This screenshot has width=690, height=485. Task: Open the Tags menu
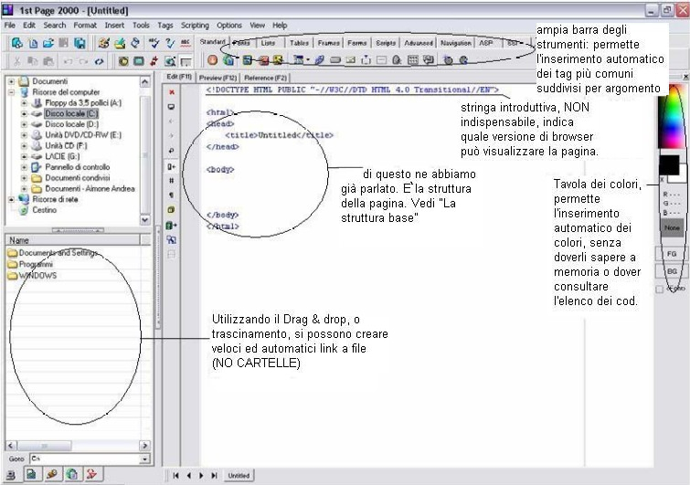pos(165,26)
